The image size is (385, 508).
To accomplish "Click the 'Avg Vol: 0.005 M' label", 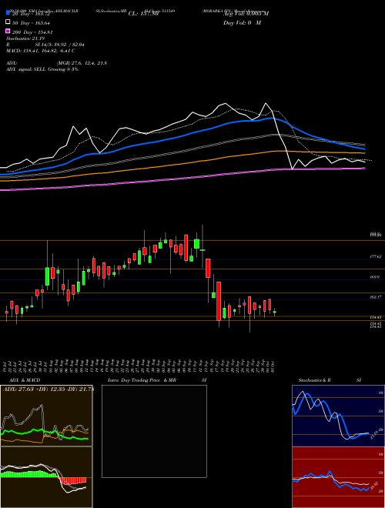I will click(x=246, y=14).
